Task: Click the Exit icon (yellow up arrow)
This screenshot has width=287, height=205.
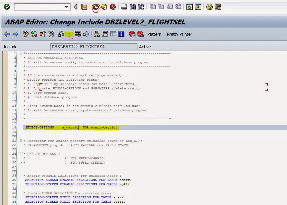Action: 104,7
